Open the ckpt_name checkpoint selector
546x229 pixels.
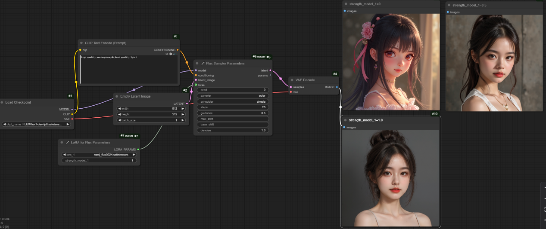[37, 124]
